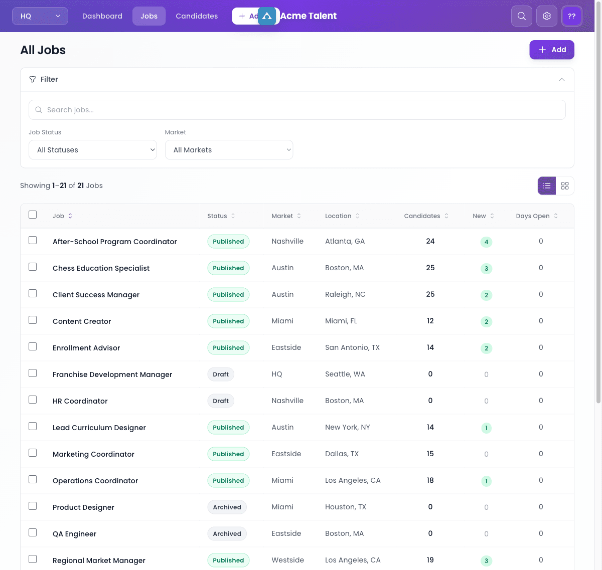Switch to grid view of jobs

pos(565,185)
